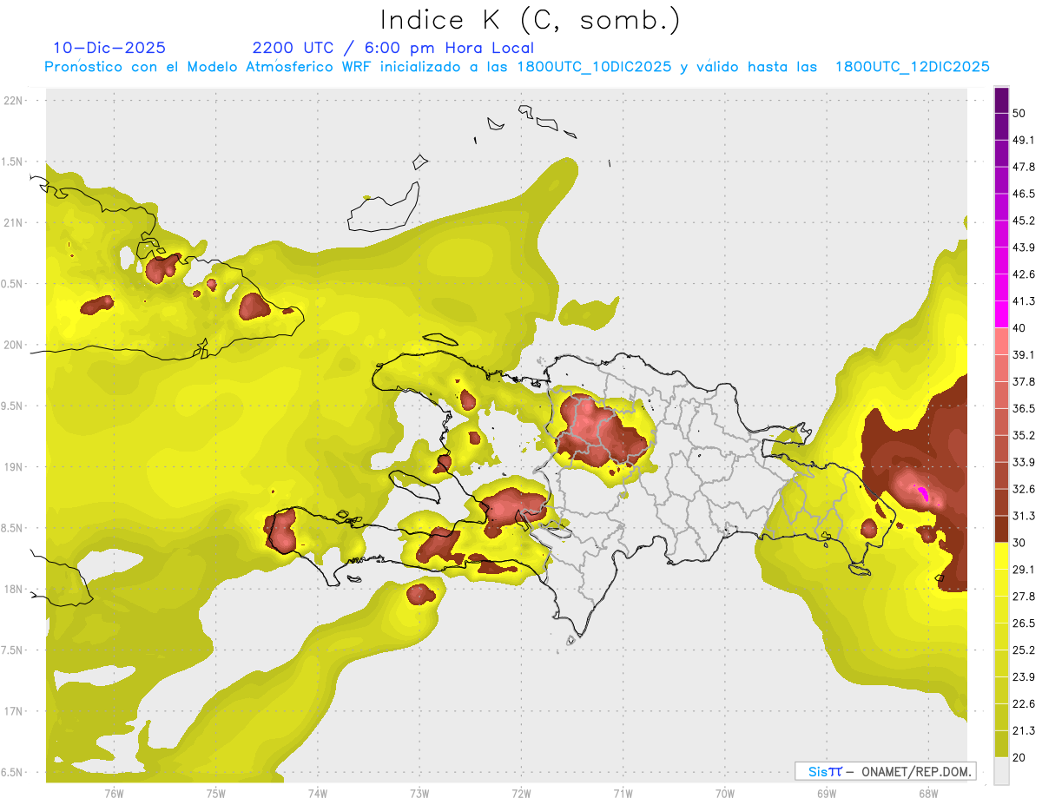Click the colorbar value 30

click(x=1019, y=543)
